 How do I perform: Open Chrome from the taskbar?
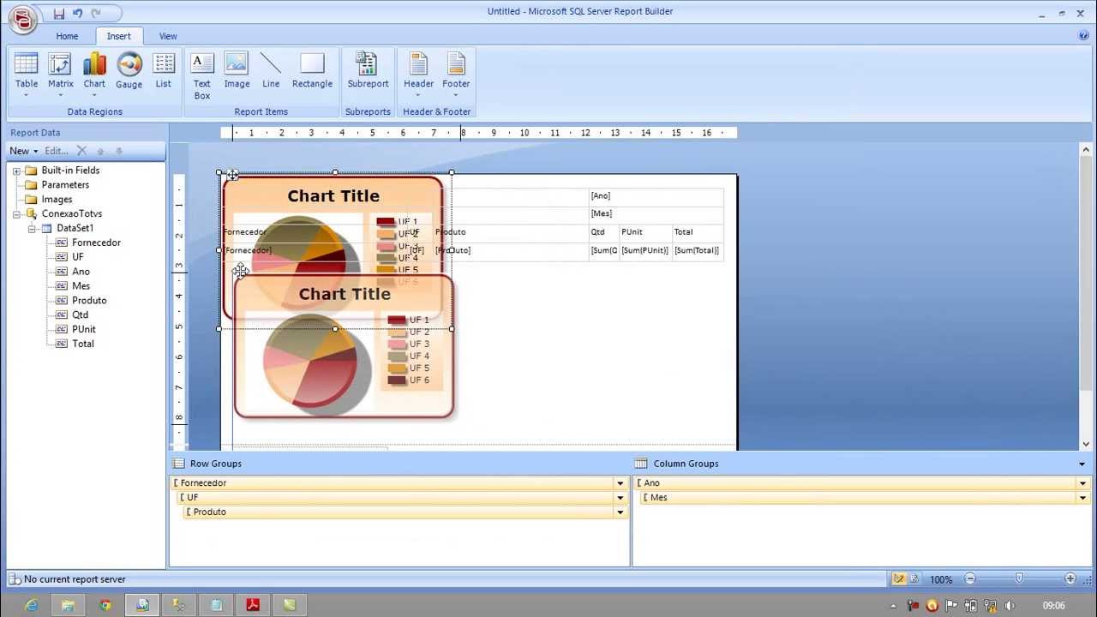pyautogui.click(x=105, y=605)
